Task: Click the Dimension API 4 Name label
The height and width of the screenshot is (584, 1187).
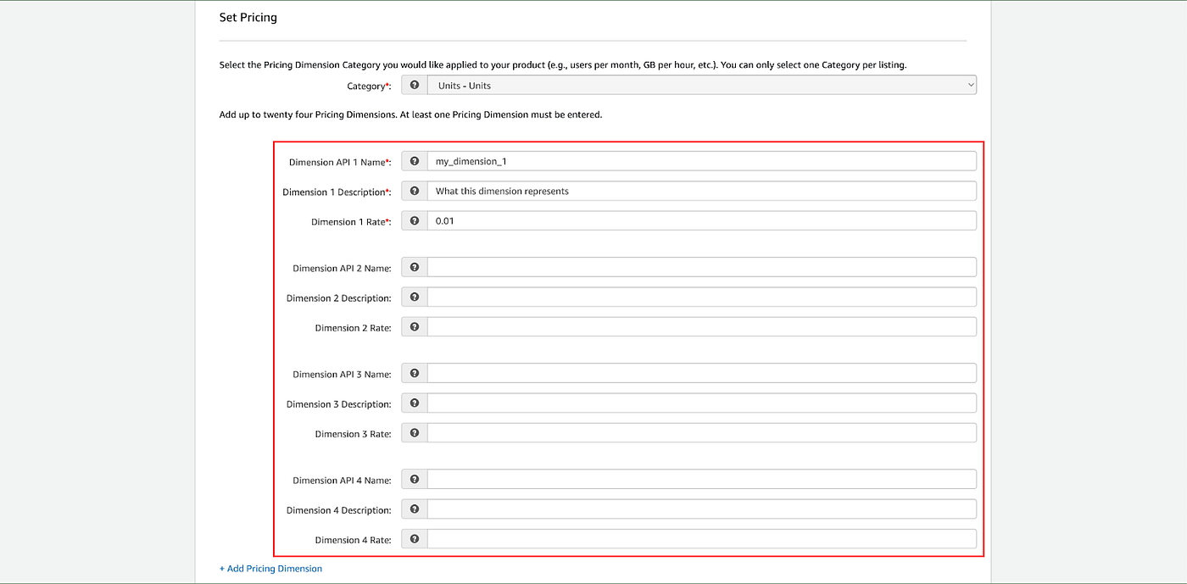Action: click(x=343, y=481)
